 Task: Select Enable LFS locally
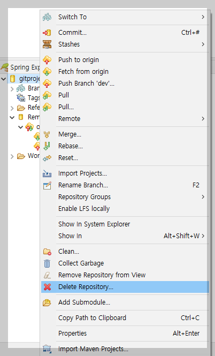pos(125,209)
